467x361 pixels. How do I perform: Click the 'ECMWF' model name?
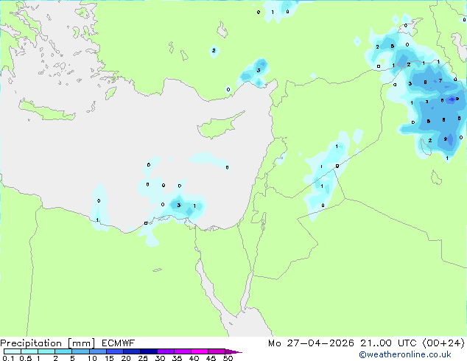119,343
